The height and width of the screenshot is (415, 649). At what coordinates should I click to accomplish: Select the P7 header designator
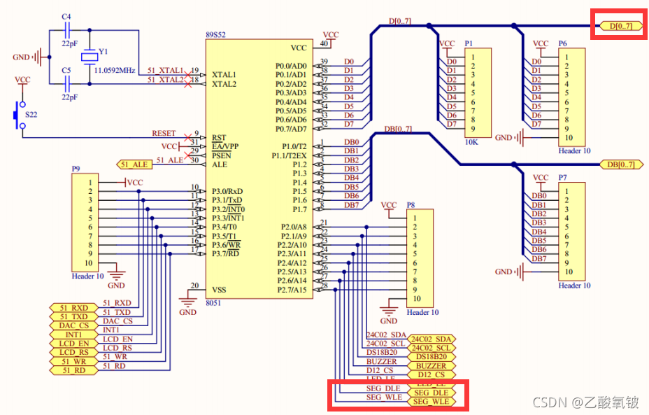pyautogui.click(x=562, y=178)
